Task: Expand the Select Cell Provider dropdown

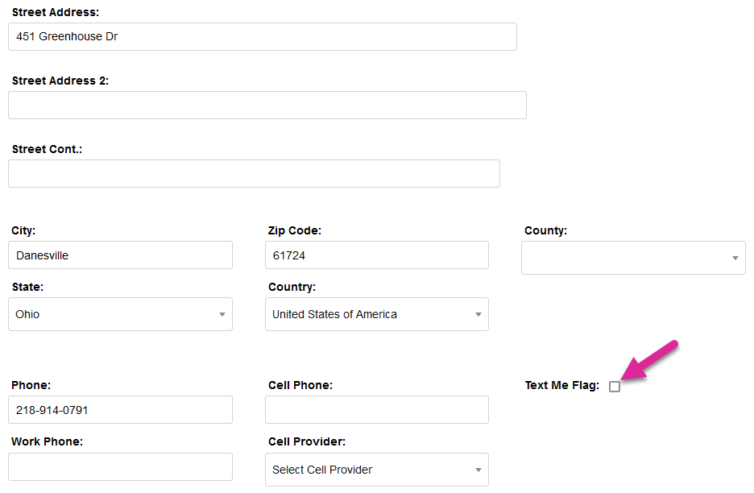Action: tap(376, 470)
